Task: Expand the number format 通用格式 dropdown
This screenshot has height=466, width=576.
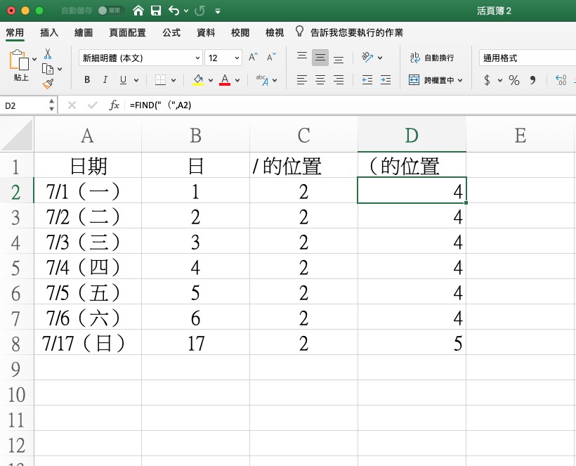Action: tap(527, 58)
